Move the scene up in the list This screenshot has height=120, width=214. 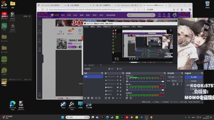(96, 98)
